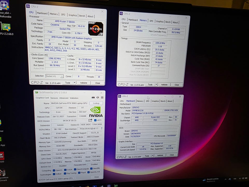This screenshot has width=249, height=187.
Task: Click the GPU name field in GPU-Z
Action: pos(69,103)
